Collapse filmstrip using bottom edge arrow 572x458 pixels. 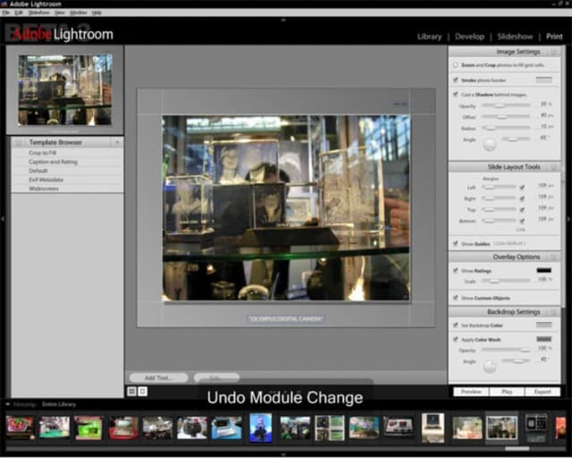283,454
